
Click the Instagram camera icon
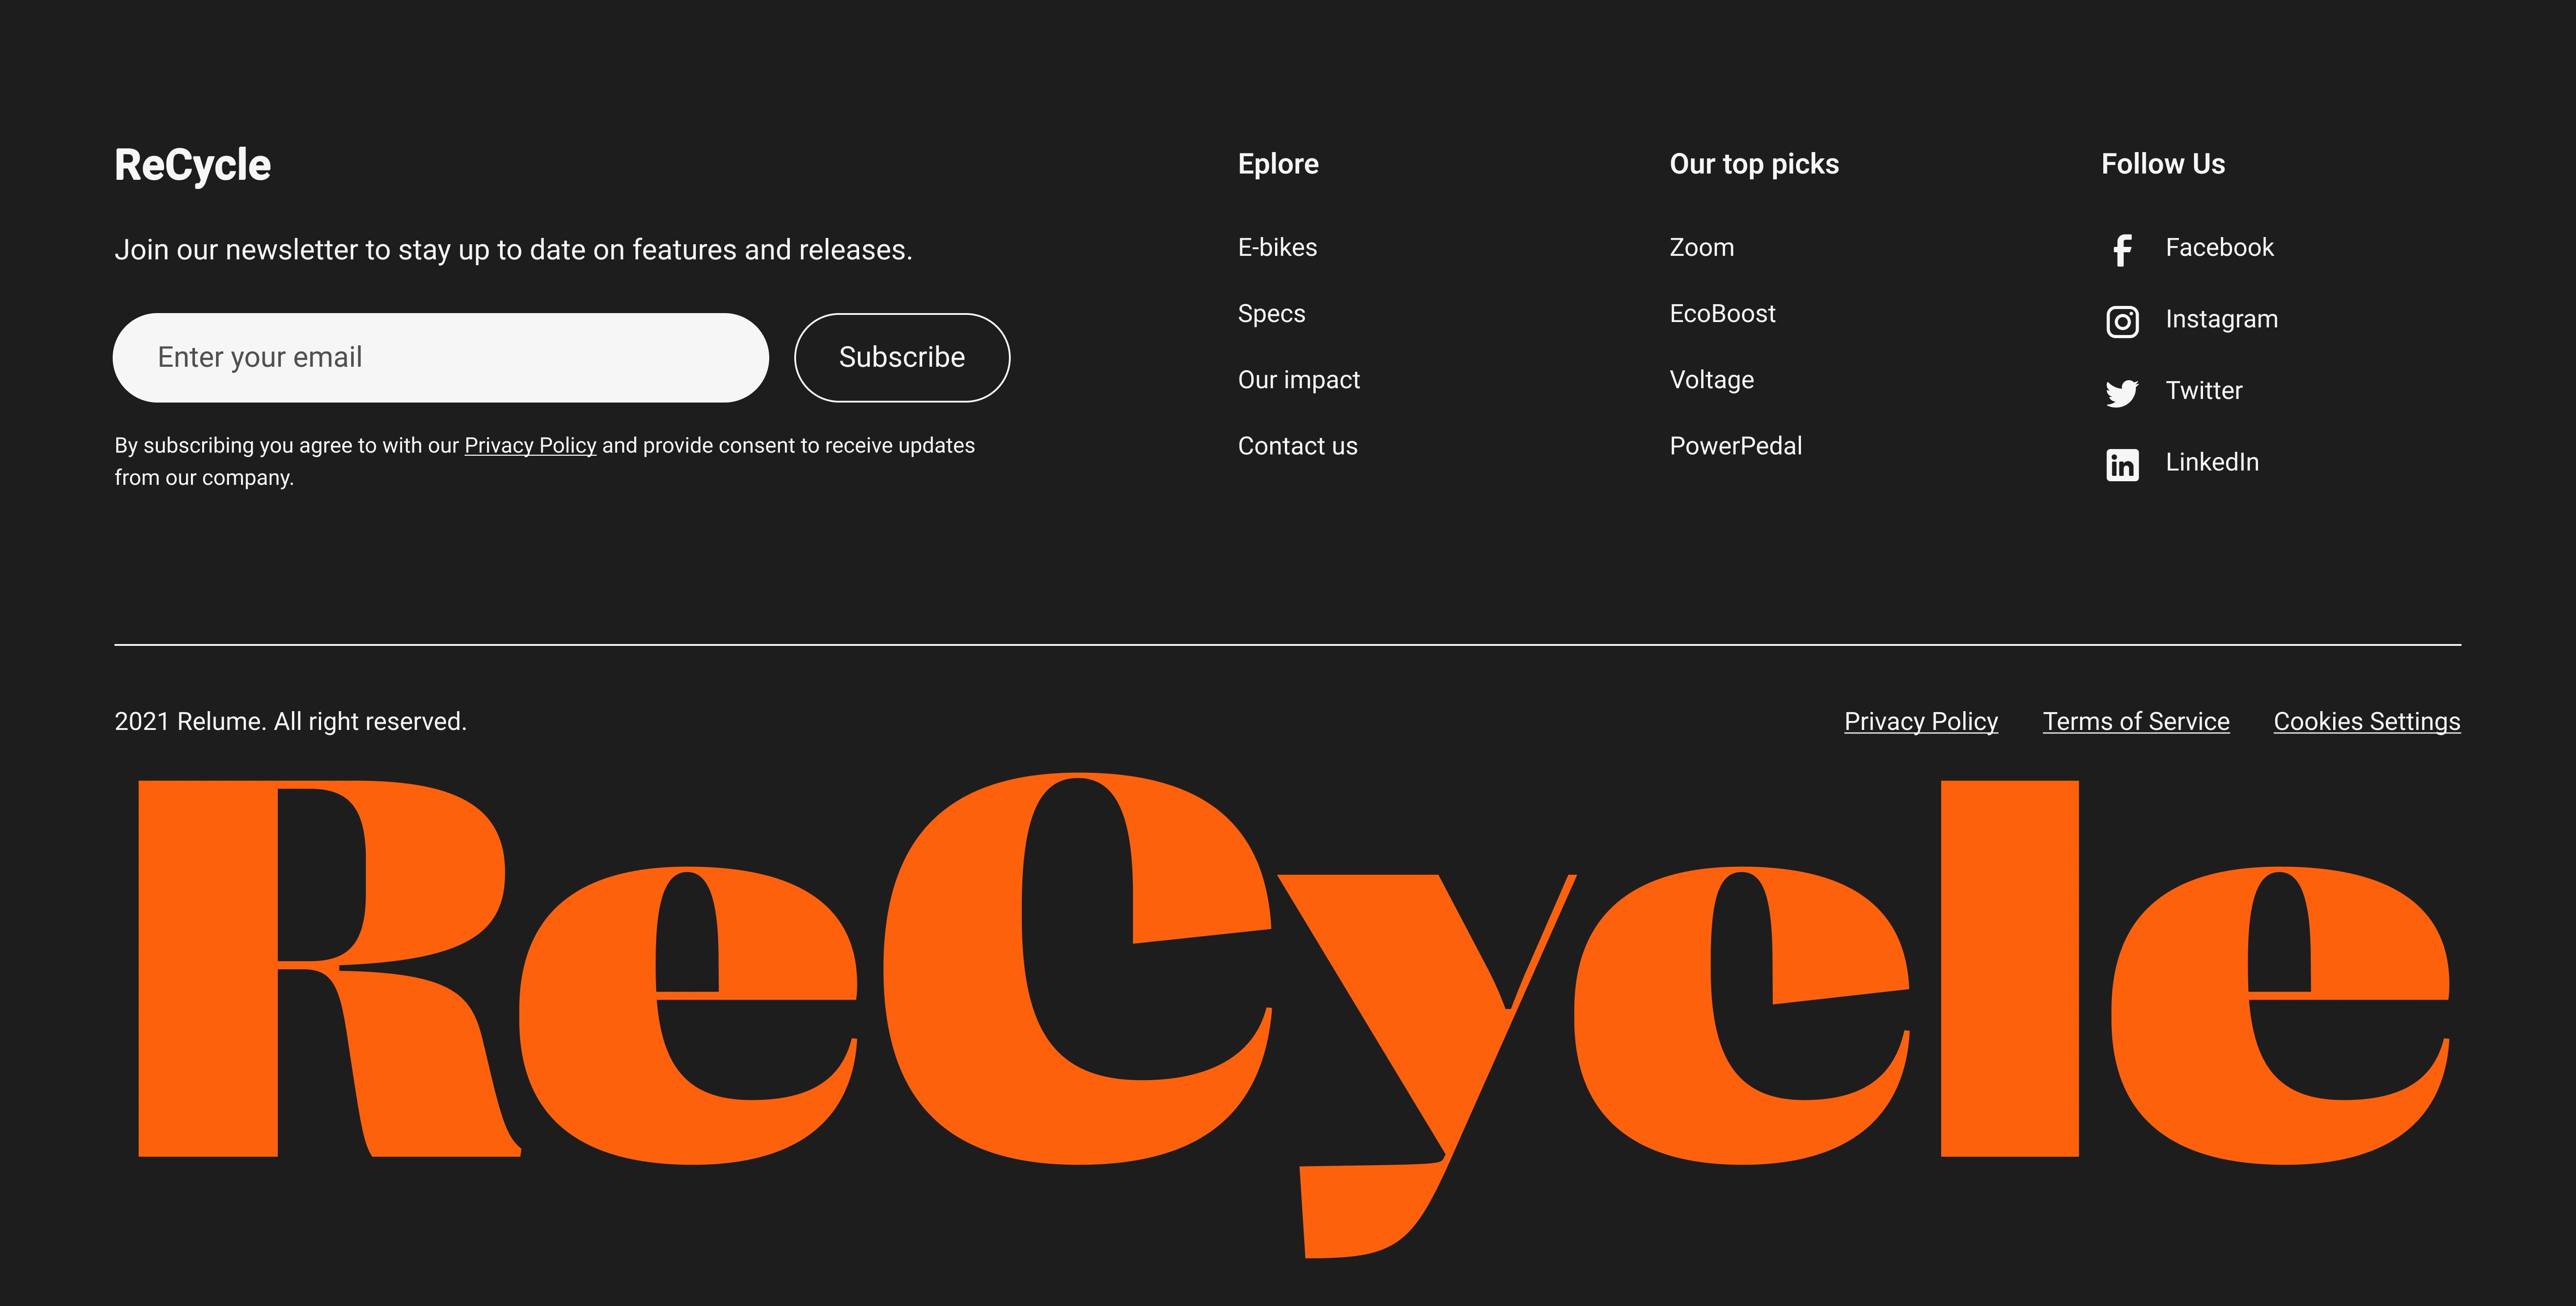point(2121,321)
